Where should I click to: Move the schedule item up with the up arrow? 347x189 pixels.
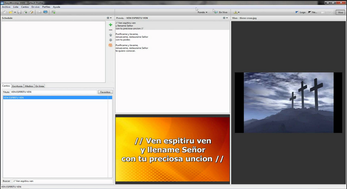[110, 35]
